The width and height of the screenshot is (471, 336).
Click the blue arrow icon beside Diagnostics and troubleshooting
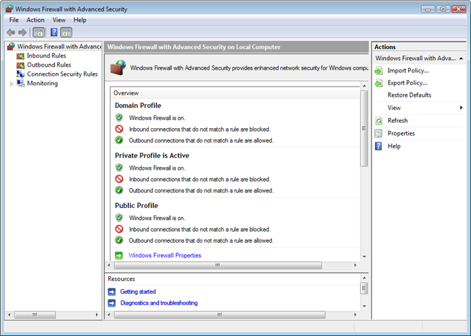(112, 303)
